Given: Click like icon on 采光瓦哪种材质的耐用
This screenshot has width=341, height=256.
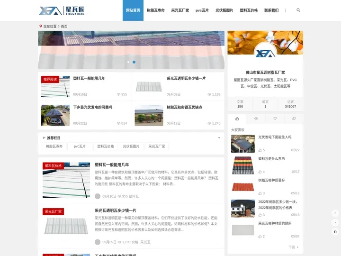Looking at the screenshot, I should [260, 237].
